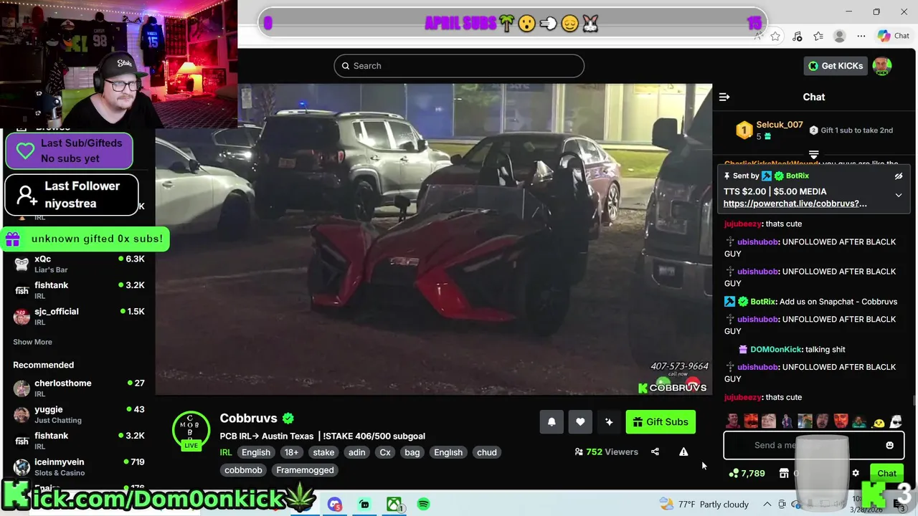Select the stake tag
The width and height of the screenshot is (918, 516).
tap(323, 452)
